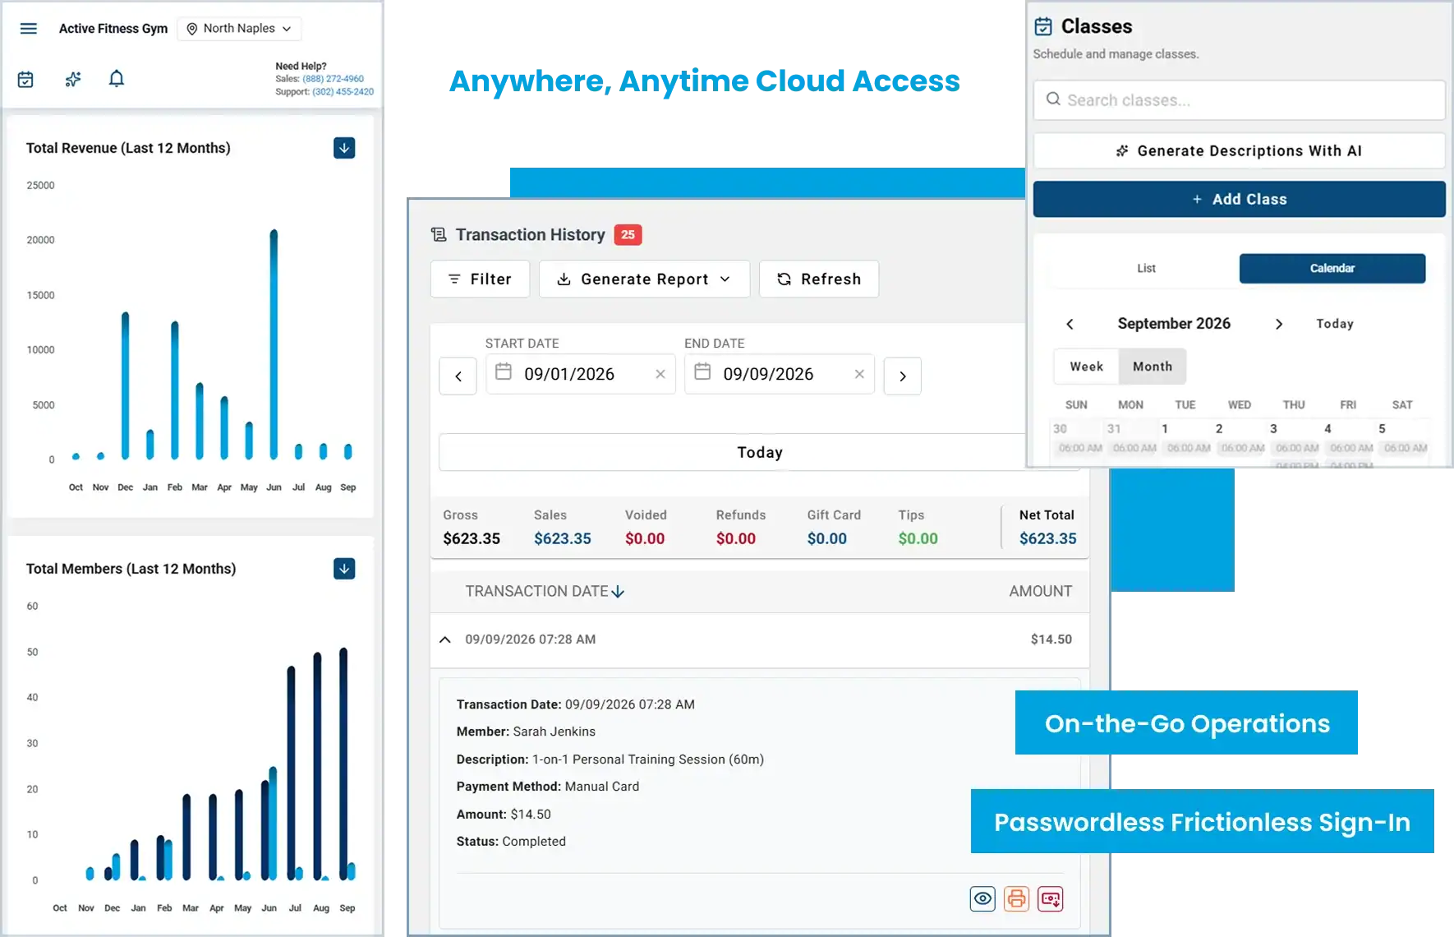Image resolution: width=1454 pixels, height=937 pixels.
Task: Go to next month after September 2026
Action: click(x=1278, y=324)
